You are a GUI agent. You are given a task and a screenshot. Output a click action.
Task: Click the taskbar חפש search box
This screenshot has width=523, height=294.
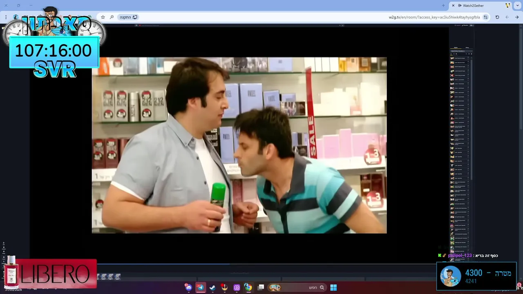297,287
